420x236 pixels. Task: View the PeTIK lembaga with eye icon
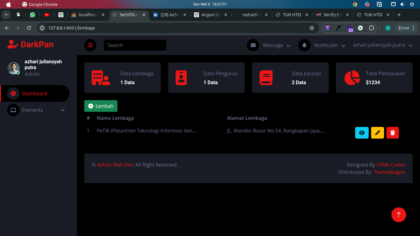(362, 133)
